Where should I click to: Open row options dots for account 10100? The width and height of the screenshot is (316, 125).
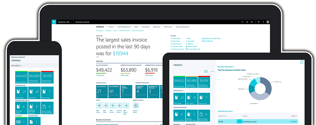click(239, 122)
